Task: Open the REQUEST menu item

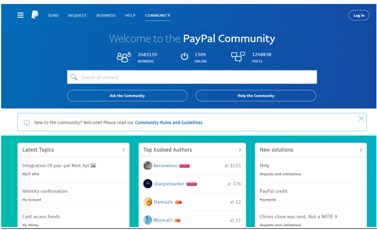Action: click(x=78, y=16)
